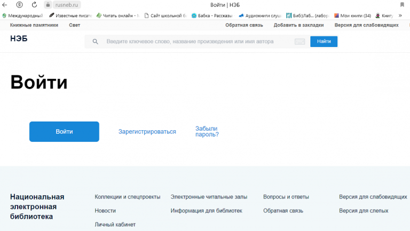Click the browser back arrow
The width and height of the screenshot is (410, 231).
(x=5, y=5)
